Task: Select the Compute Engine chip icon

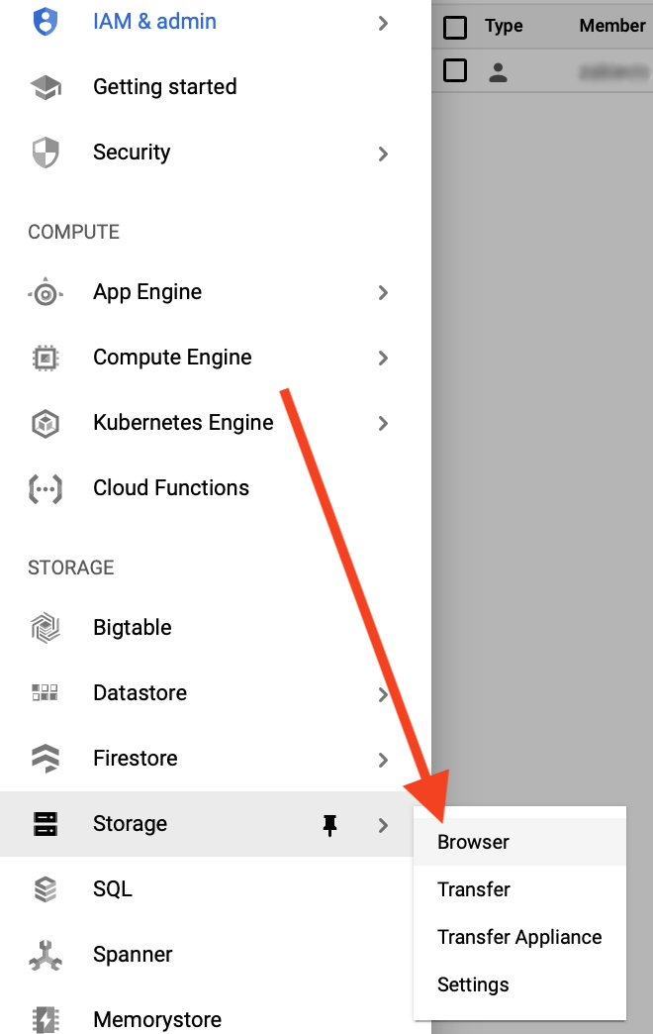Action: (46, 359)
